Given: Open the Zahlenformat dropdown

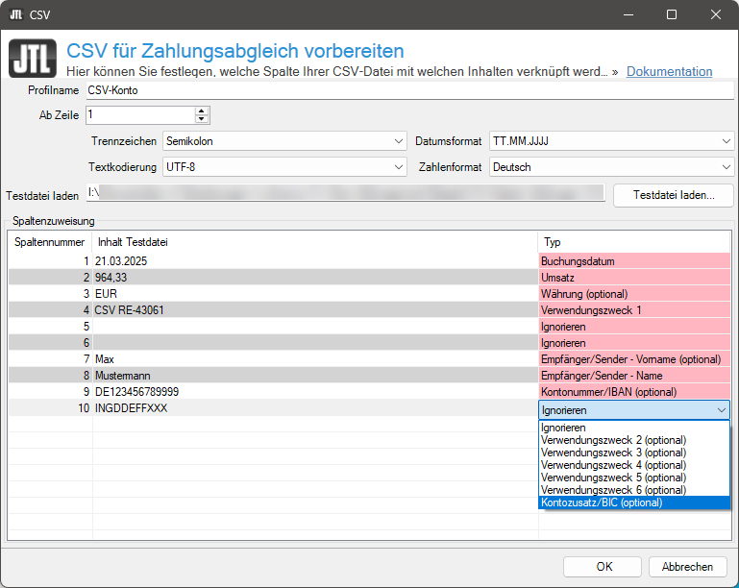Looking at the screenshot, I should tap(611, 166).
